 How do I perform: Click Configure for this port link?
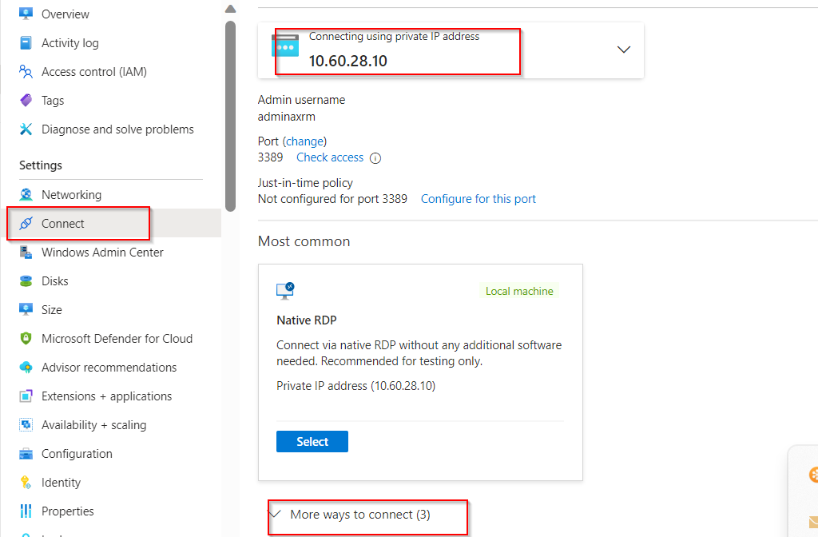point(478,199)
